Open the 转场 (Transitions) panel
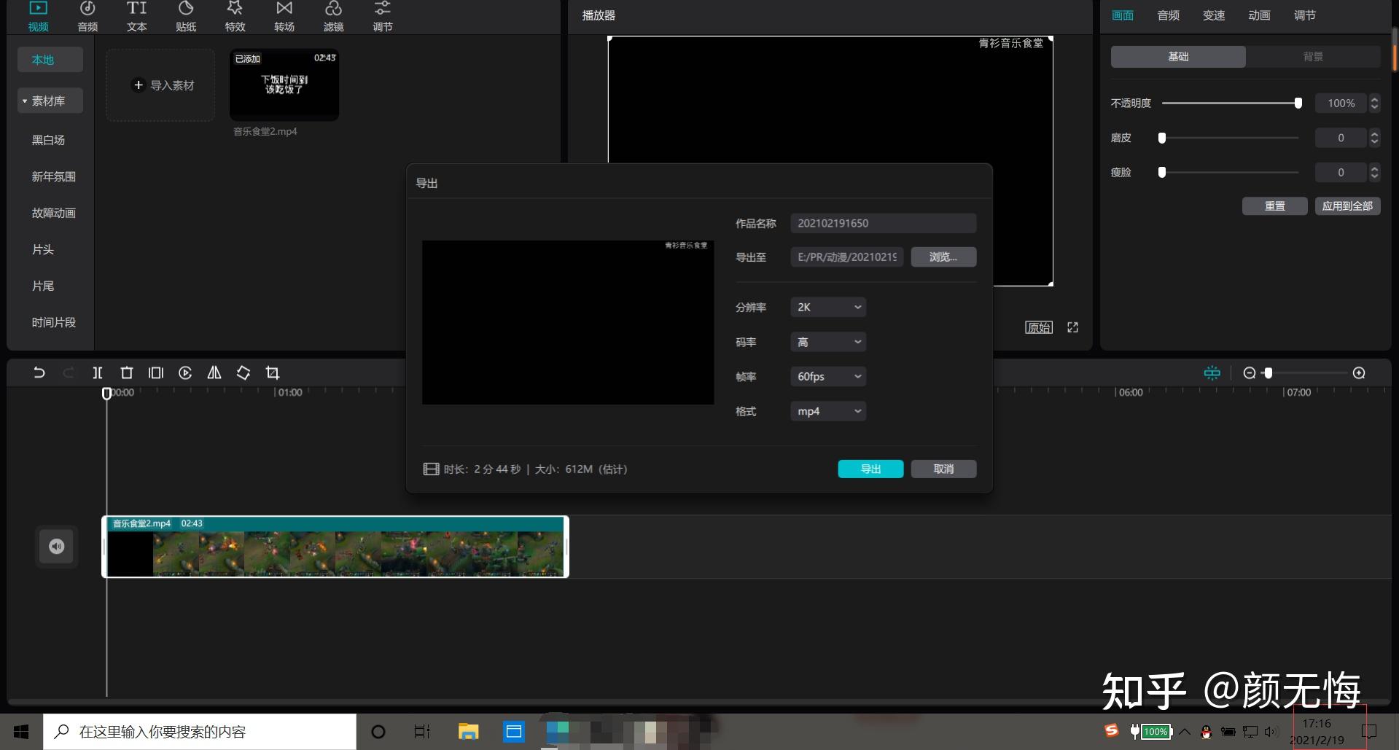This screenshot has height=750, width=1399. coord(284,16)
